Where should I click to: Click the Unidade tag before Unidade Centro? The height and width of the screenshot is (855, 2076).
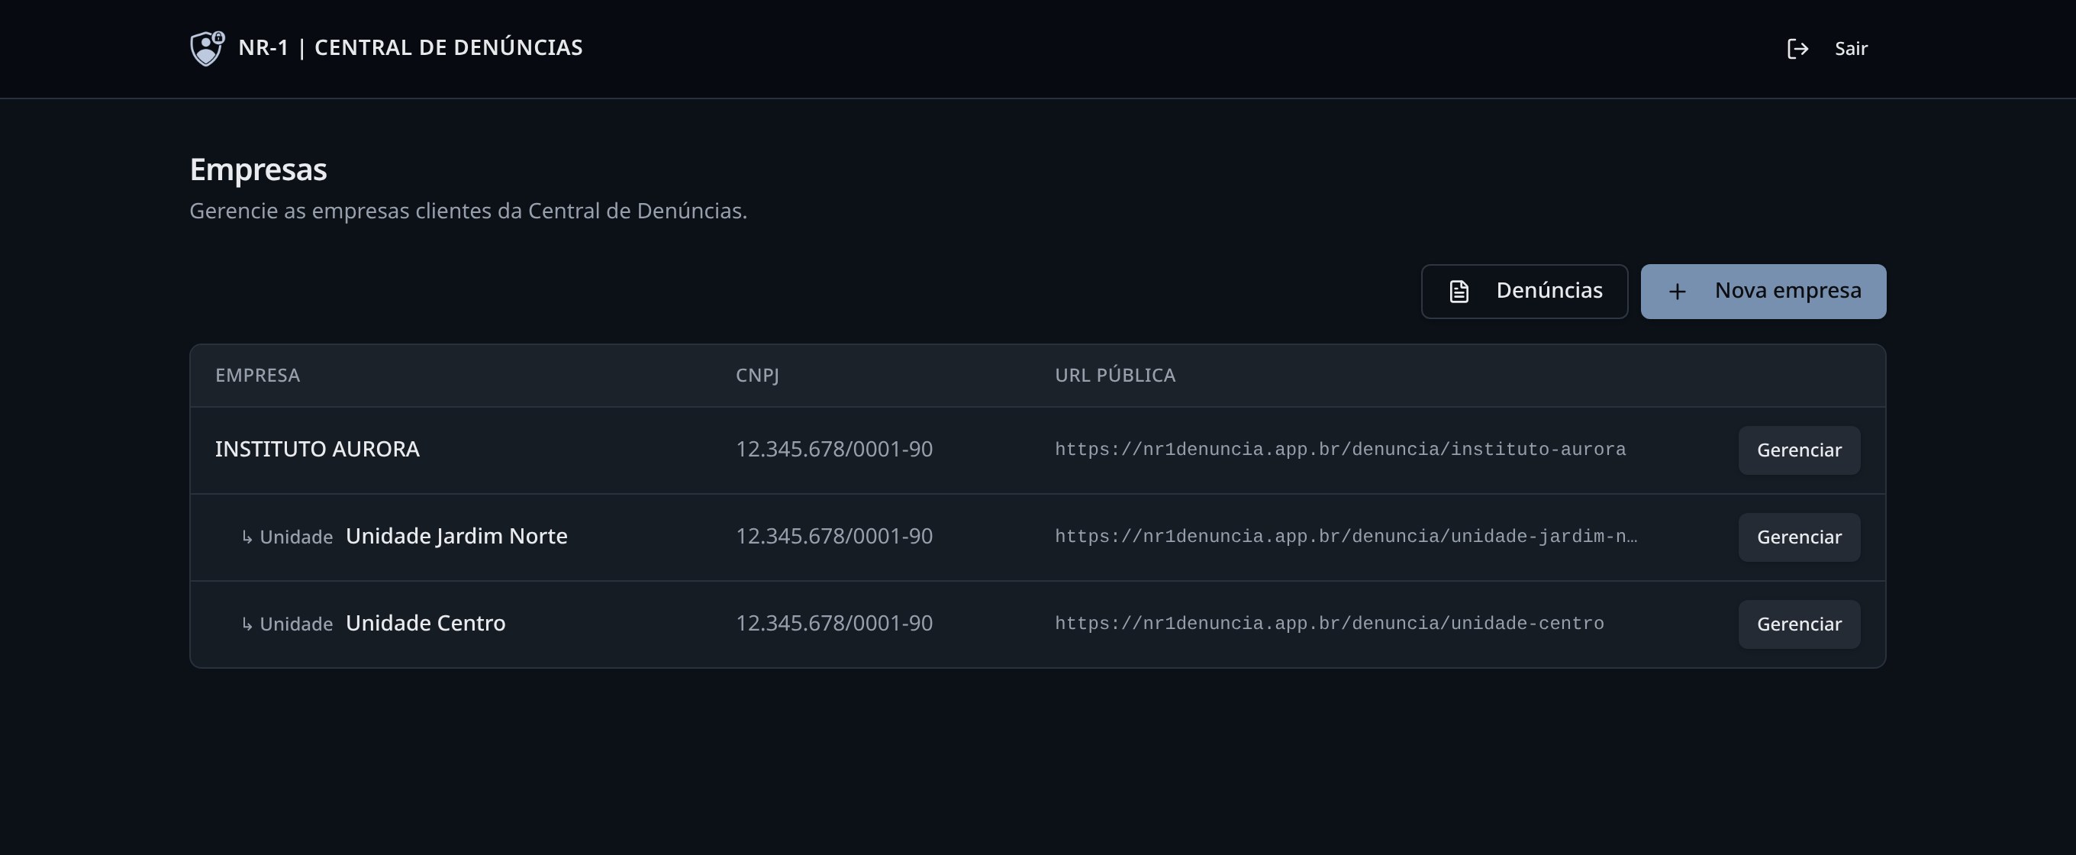click(296, 624)
